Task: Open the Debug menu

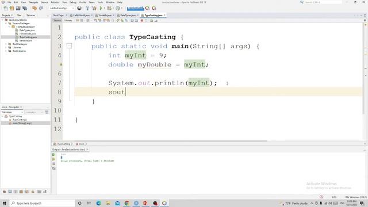Action: tap(73, 2)
